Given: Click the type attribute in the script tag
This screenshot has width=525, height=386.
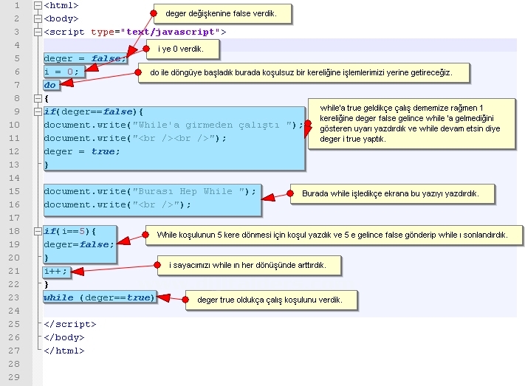Looking at the screenshot, I should pyautogui.click(x=103, y=32).
